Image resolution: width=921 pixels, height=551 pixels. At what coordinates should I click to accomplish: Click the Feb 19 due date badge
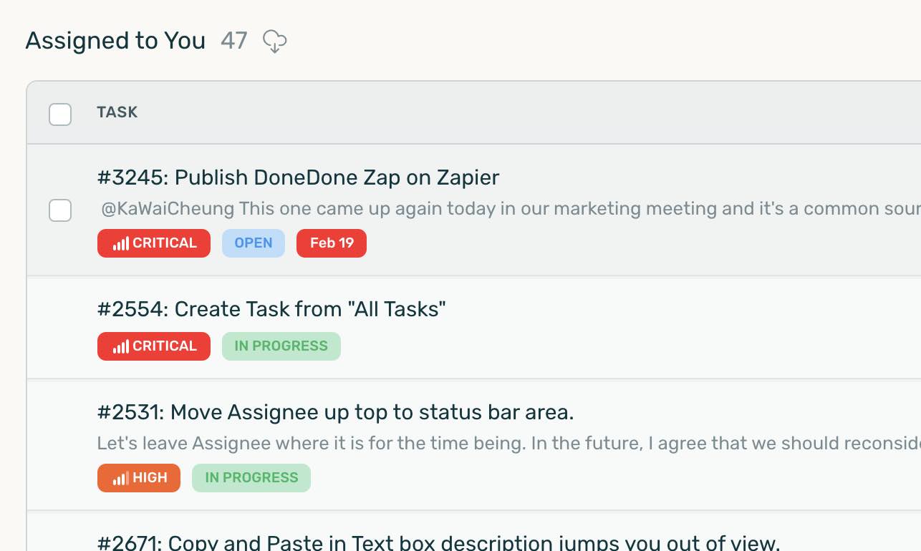(x=331, y=243)
